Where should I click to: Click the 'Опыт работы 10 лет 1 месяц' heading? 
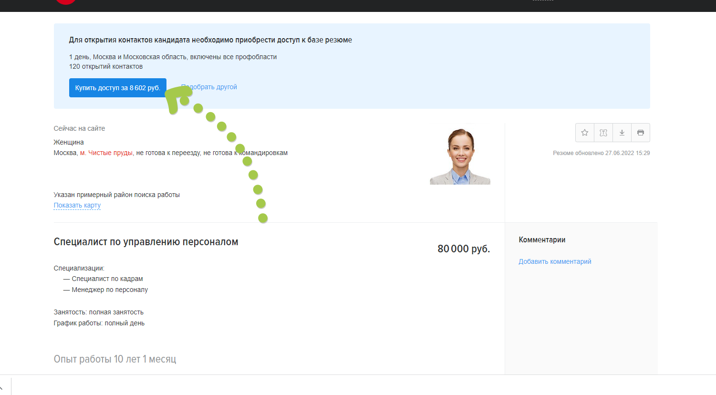coord(115,359)
